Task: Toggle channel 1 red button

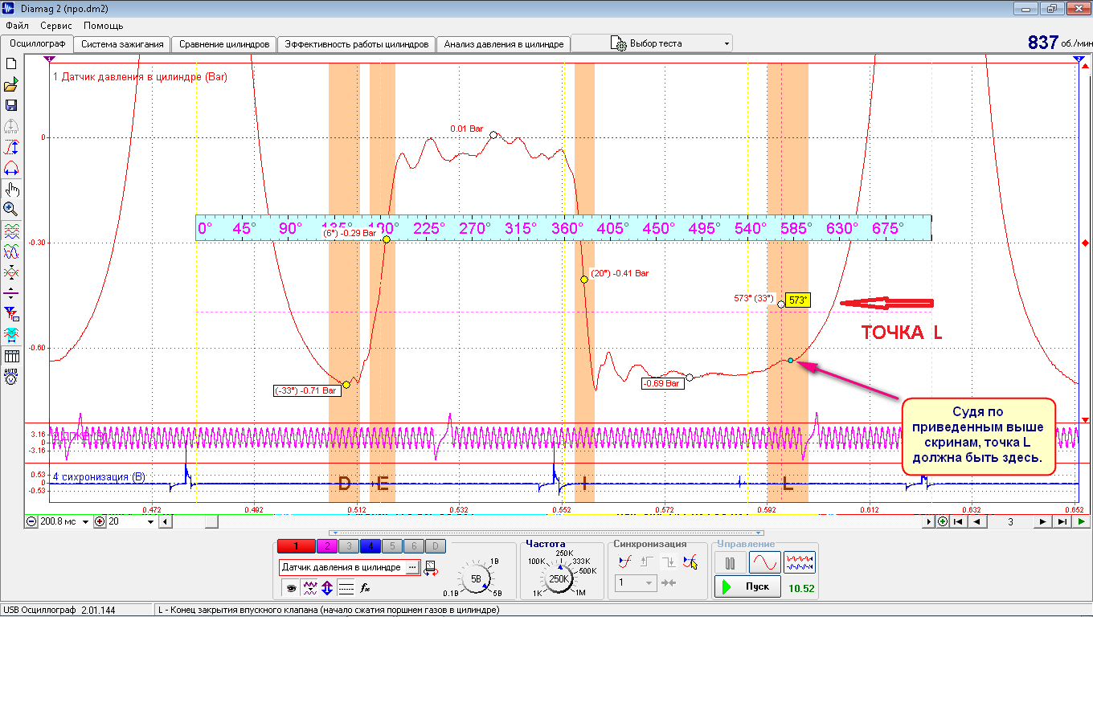Action: coord(296,546)
